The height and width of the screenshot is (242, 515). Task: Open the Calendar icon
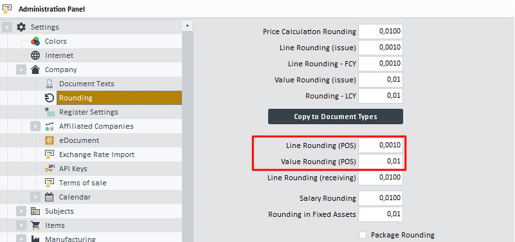[50, 197]
